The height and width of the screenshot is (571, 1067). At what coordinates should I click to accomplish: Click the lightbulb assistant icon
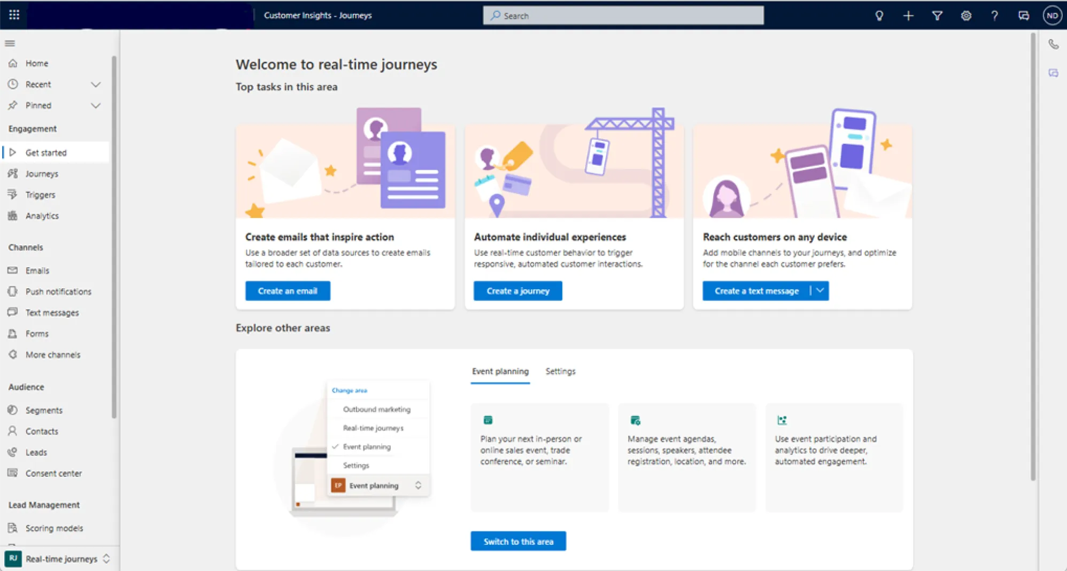tap(879, 16)
